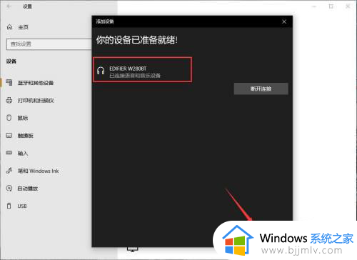Click the pen and Windows Ink icon
This screenshot has width=357, height=260.
pos(9,171)
